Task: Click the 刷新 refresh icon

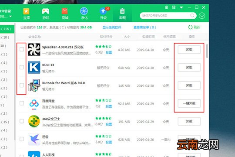Action: [x=190, y=27]
